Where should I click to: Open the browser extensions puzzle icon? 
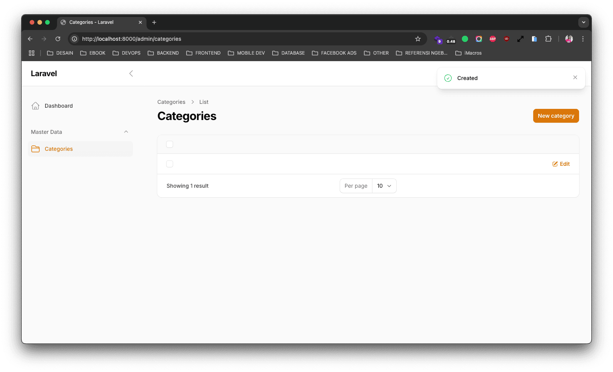548,39
